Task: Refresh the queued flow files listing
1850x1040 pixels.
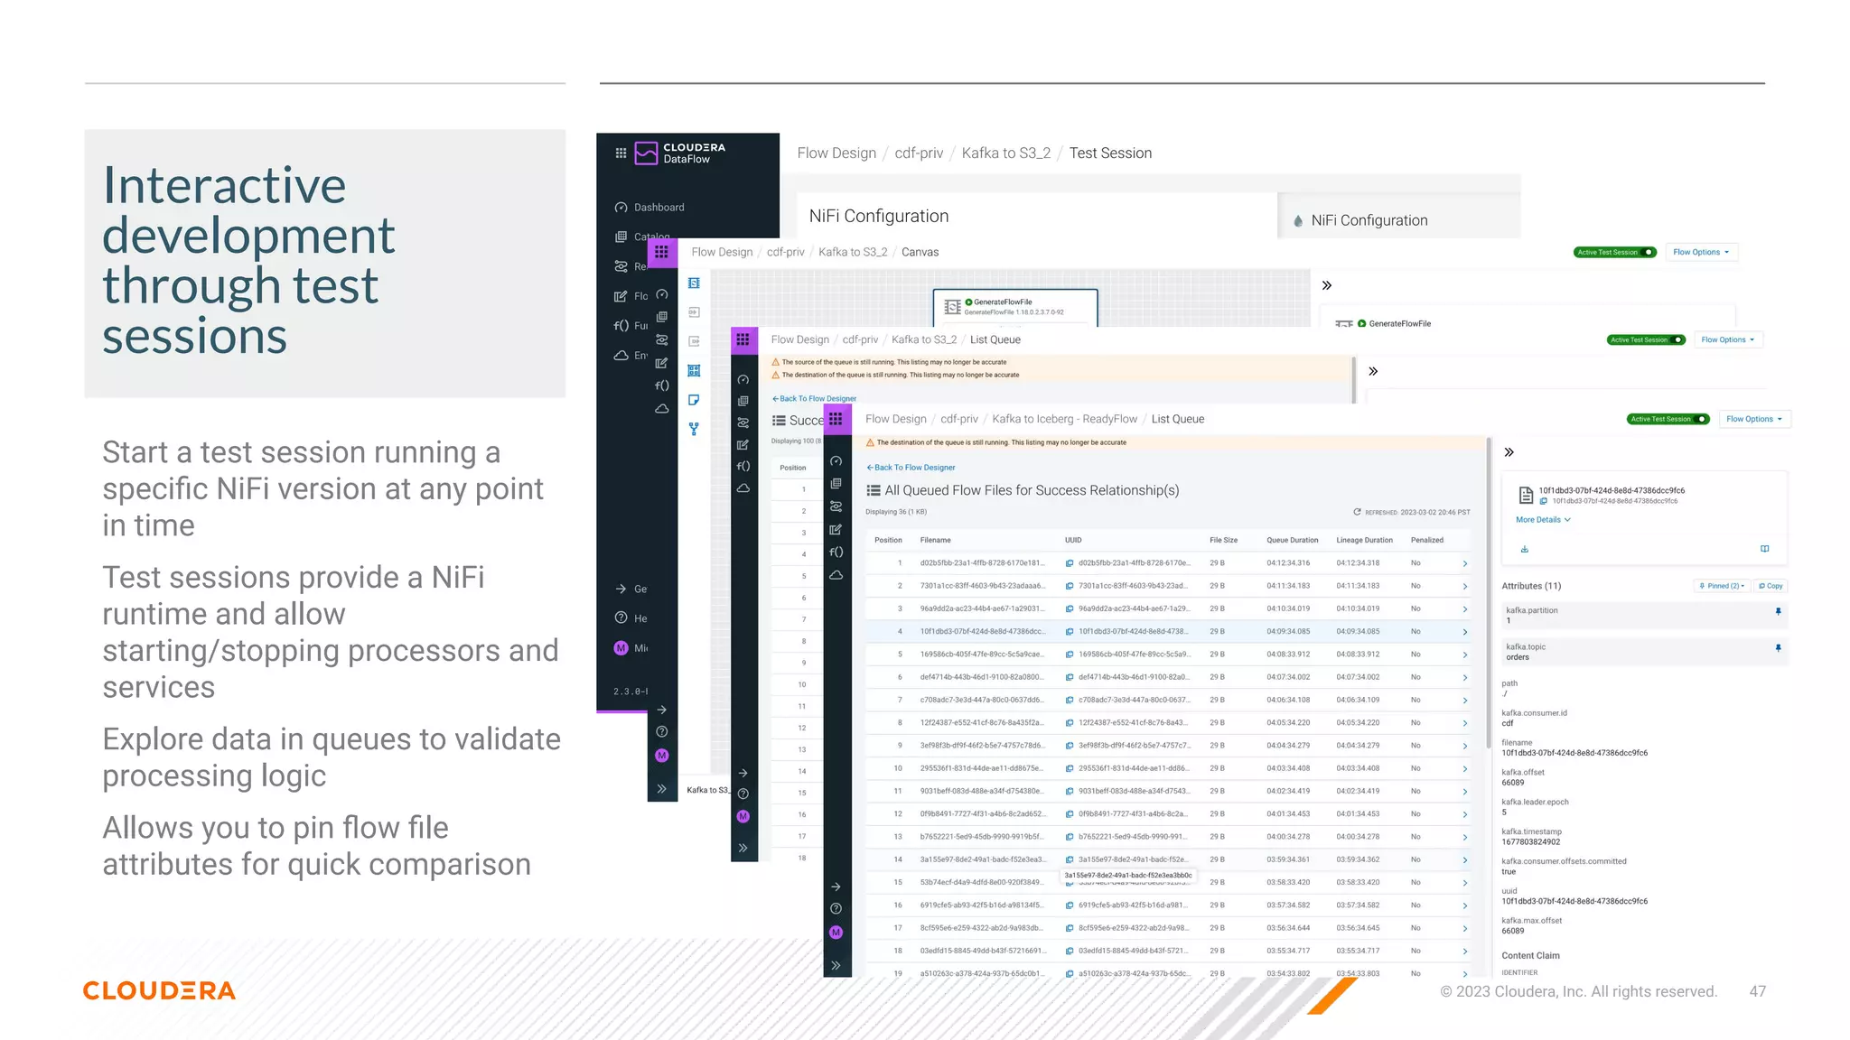Action: pos(1357,512)
